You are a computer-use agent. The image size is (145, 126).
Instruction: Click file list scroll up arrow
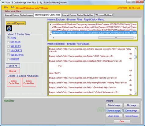coord(50,24)
